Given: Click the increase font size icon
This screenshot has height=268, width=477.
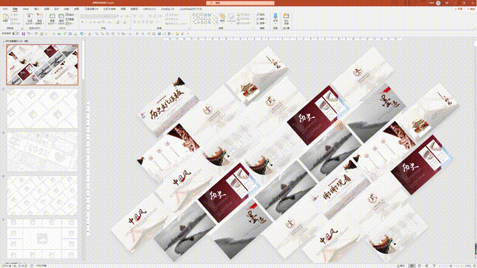Looking at the screenshot, I should click(x=118, y=16).
